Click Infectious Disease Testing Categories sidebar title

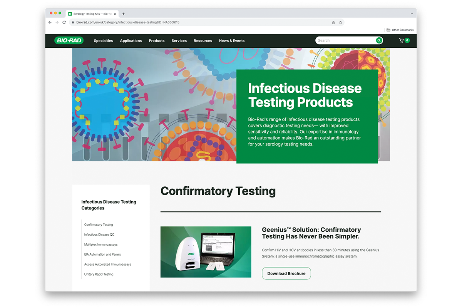coord(109,205)
